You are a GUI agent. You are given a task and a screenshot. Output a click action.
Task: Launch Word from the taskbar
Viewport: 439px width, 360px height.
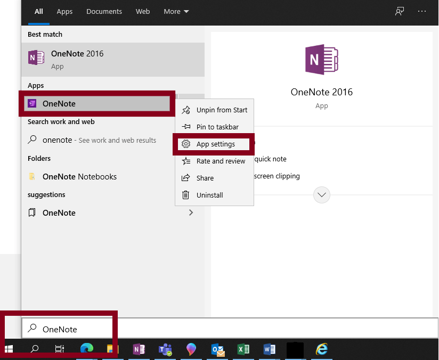pos(270,349)
